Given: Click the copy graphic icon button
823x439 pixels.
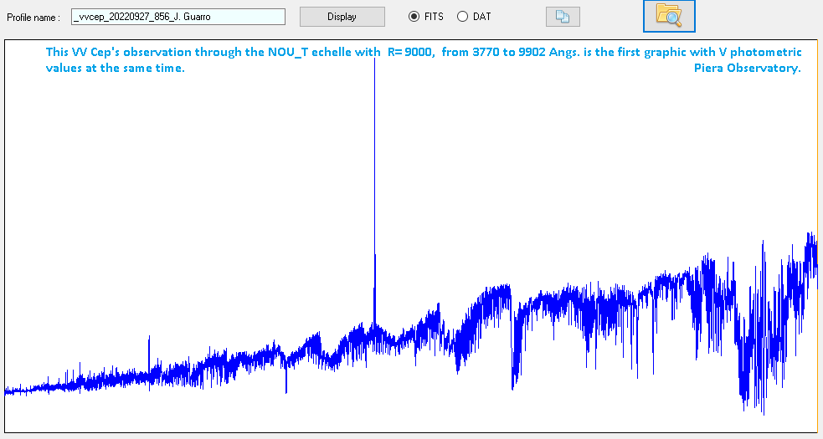Looking at the screenshot, I should [562, 17].
